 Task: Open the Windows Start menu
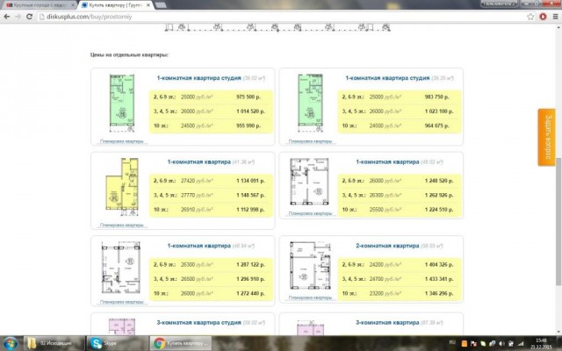(x=10, y=343)
